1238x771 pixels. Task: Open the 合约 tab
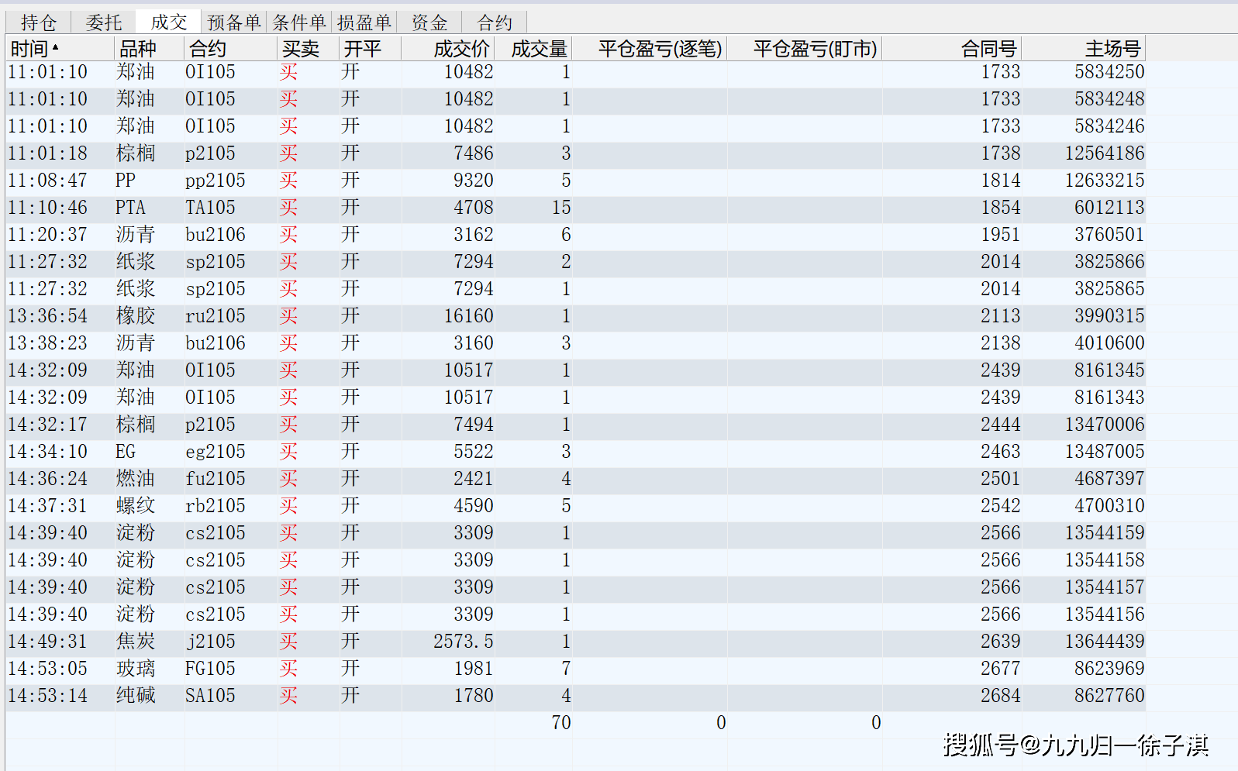tap(495, 22)
